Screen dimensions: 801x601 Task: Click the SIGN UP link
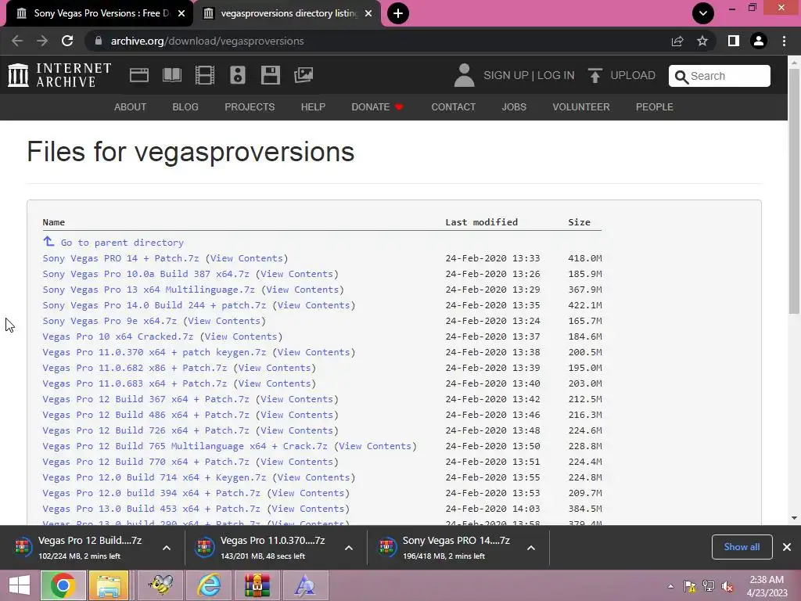pos(506,75)
